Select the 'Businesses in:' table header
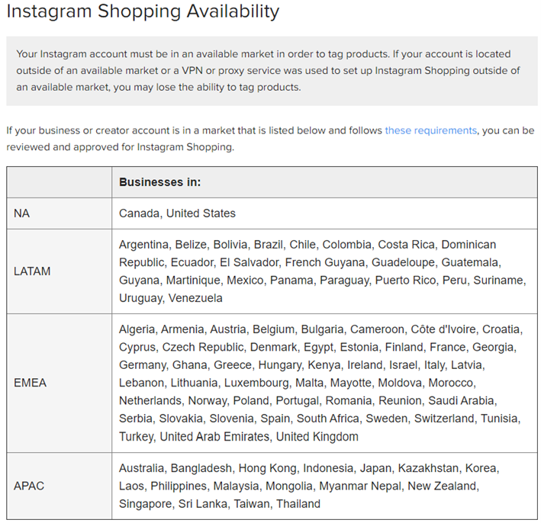The width and height of the screenshot is (541, 523). (x=159, y=182)
